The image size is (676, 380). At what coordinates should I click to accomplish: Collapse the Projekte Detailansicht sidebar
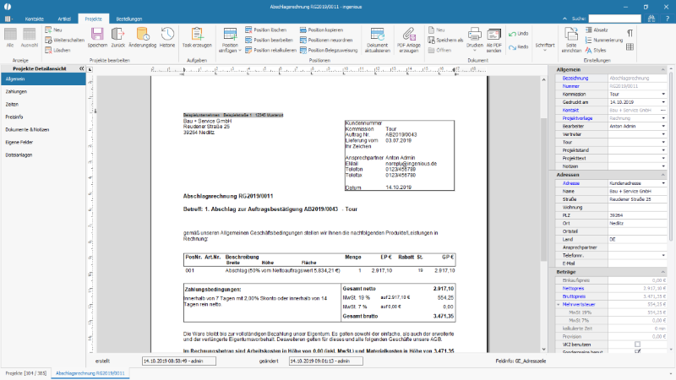81,68
